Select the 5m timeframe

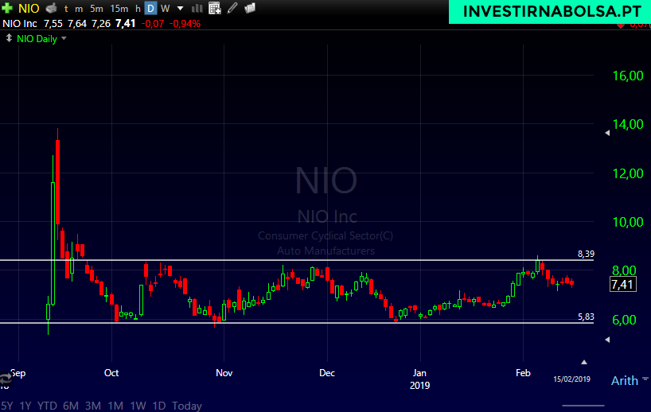click(x=96, y=8)
